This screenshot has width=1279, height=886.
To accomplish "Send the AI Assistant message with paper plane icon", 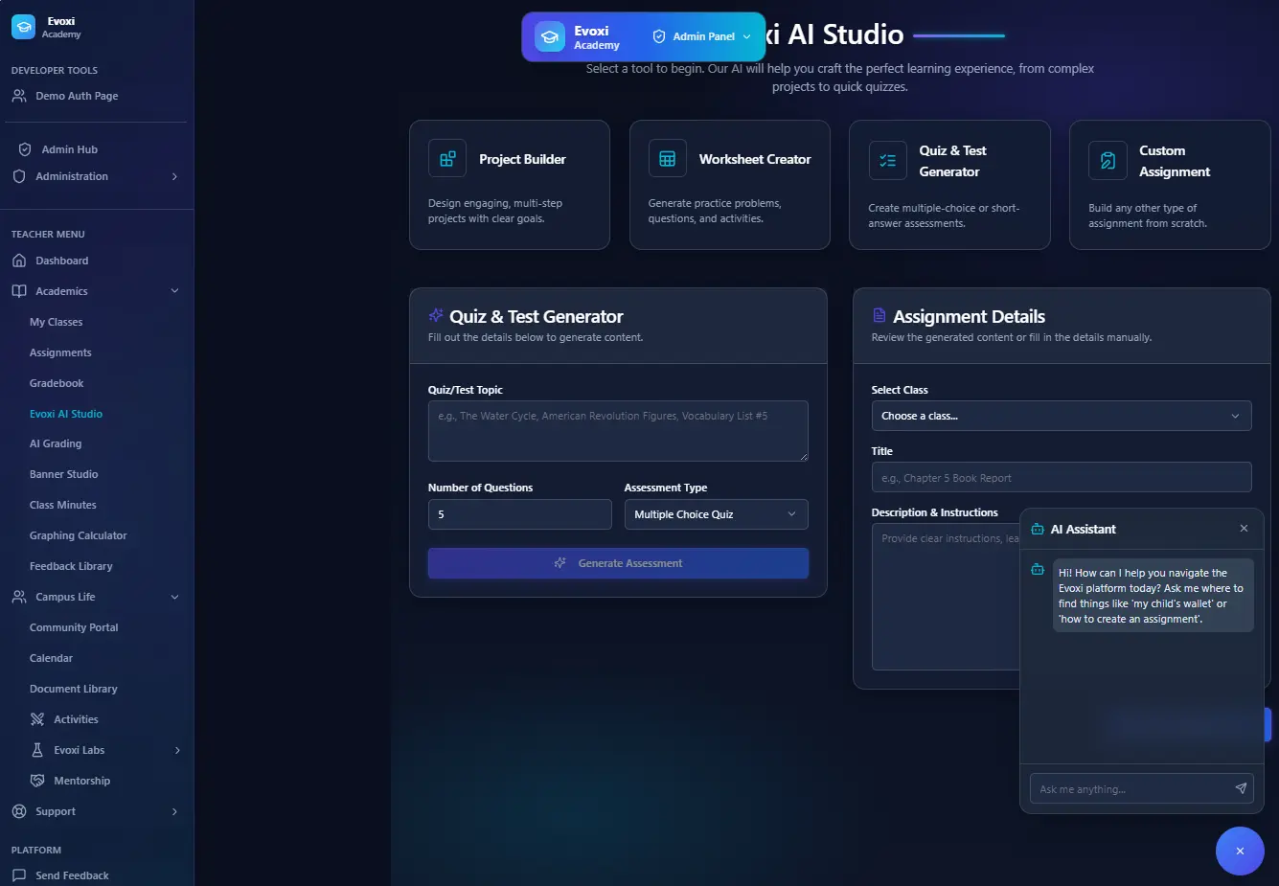I will (1241, 788).
